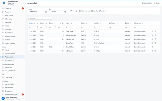
Task: Open filter for the Waffenart column
Action: [117, 23]
